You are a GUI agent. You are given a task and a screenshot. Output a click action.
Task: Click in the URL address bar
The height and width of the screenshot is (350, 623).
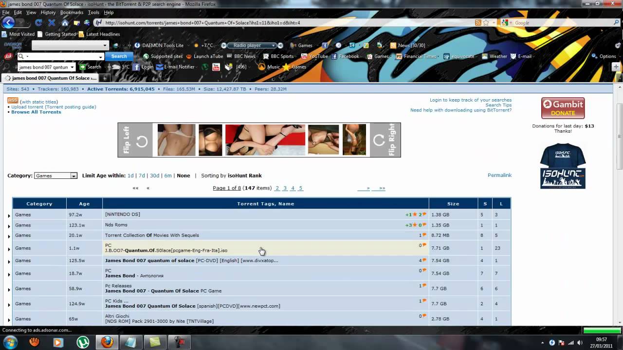[x=287, y=23]
